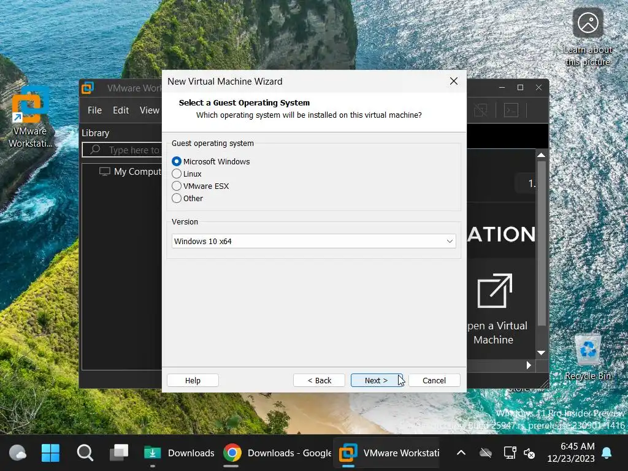Switch to Downloads folder taskbar item
628x471 pixels.
pyautogui.click(x=179, y=453)
